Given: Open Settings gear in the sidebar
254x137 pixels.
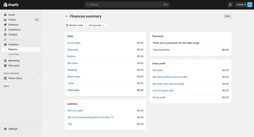Looking at the screenshot, I should click(13, 129).
